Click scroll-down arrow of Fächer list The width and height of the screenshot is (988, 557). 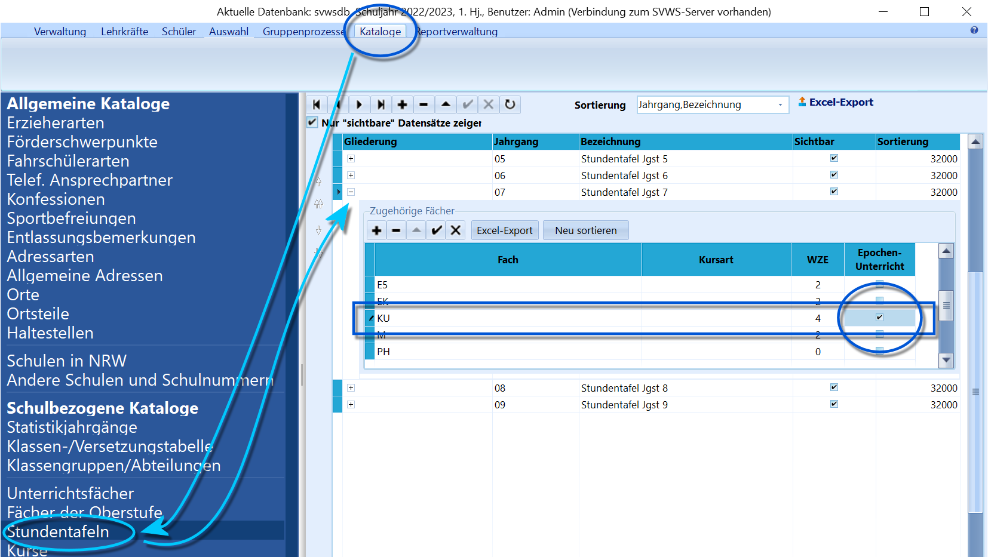[946, 360]
